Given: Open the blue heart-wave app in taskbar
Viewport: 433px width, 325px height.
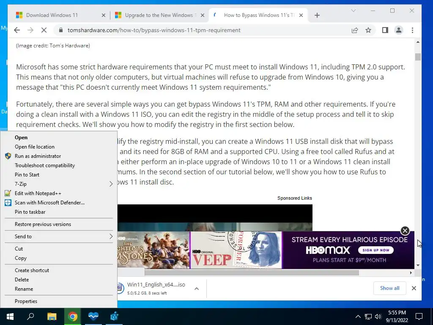Looking at the screenshot, I should (93, 317).
